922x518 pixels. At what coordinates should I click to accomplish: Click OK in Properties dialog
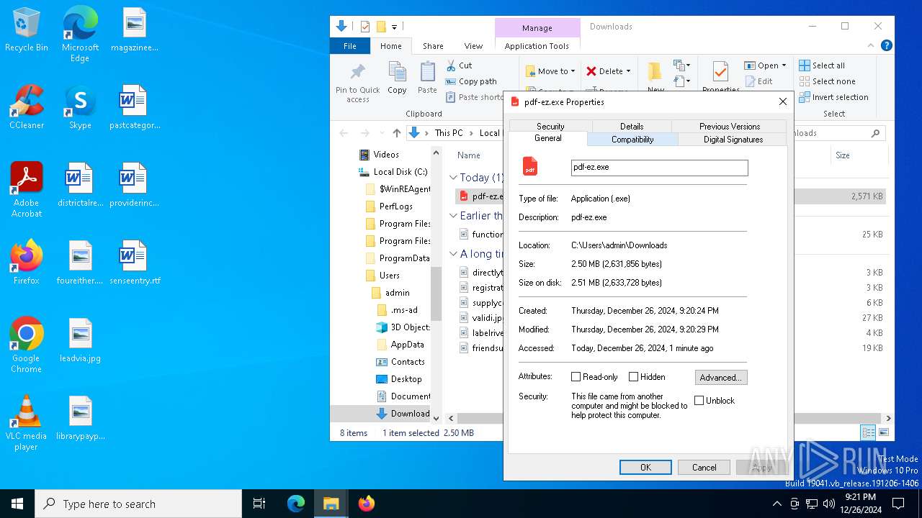645,468
